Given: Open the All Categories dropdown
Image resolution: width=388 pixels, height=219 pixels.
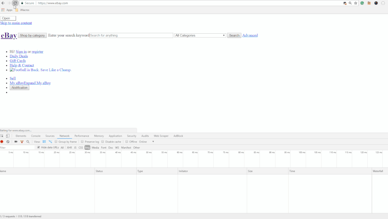Looking at the screenshot, I should [x=200, y=35].
